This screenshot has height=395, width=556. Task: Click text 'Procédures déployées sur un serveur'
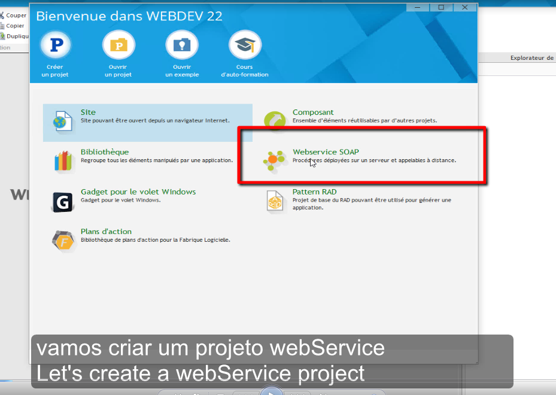click(x=341, y=160)
